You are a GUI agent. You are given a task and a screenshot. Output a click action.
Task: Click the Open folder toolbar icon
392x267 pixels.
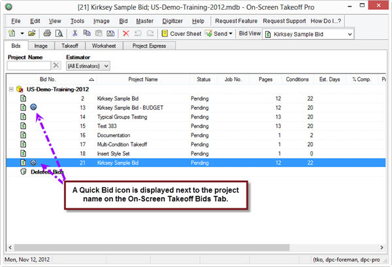tap(32, 33)
